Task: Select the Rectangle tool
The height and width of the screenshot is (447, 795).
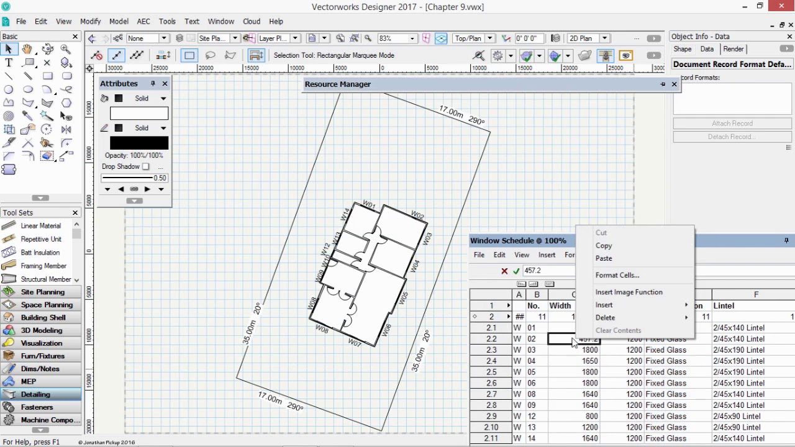Action: point(47,76)
